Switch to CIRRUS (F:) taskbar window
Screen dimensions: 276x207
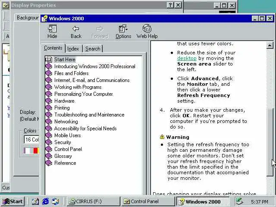tap(93, 201)
